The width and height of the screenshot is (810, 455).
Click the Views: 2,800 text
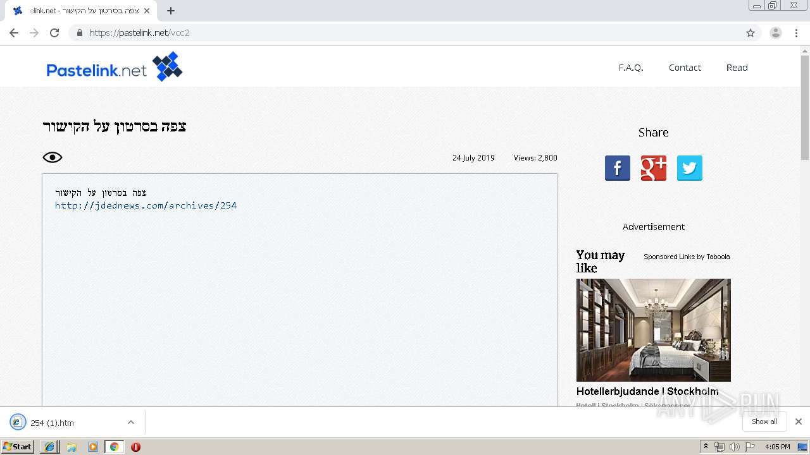coord(535,158)
